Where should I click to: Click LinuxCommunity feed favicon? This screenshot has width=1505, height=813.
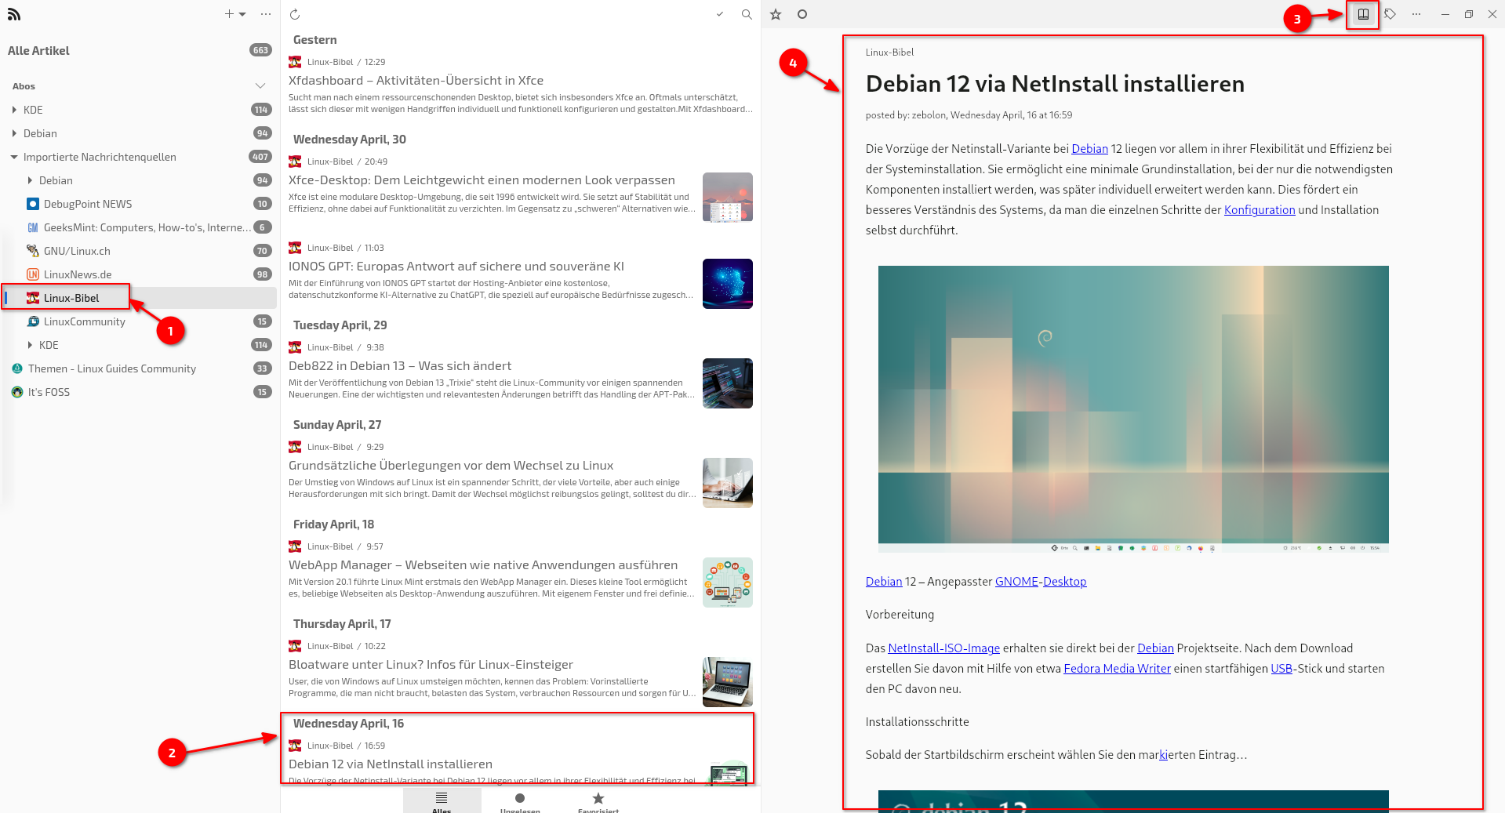33,321
